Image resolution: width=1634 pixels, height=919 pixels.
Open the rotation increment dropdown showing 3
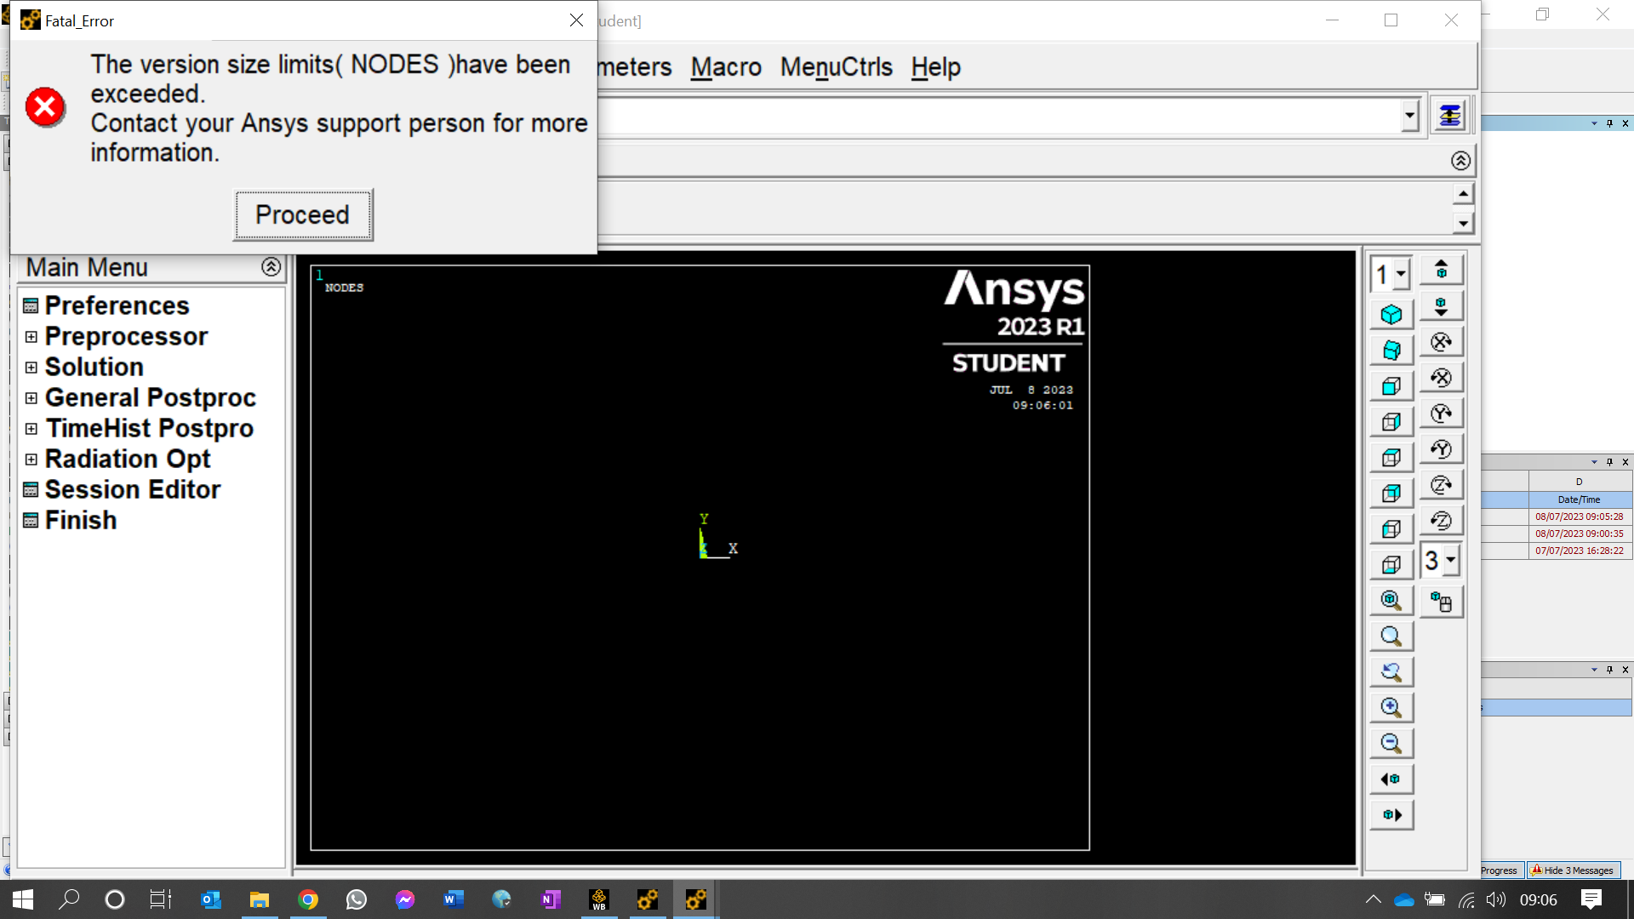pos(1450,560)
